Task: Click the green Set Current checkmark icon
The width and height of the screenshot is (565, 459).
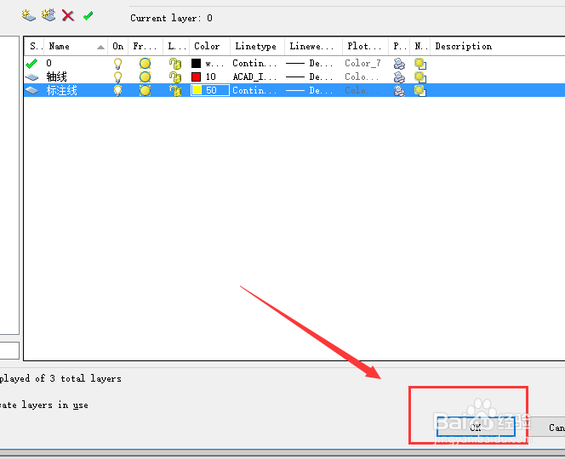Action: [x=88, y=16]
